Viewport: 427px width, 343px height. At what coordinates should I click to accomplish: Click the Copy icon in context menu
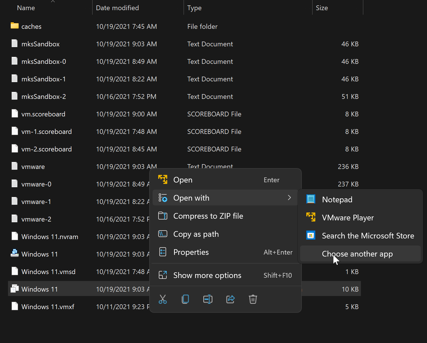[185, 299]
